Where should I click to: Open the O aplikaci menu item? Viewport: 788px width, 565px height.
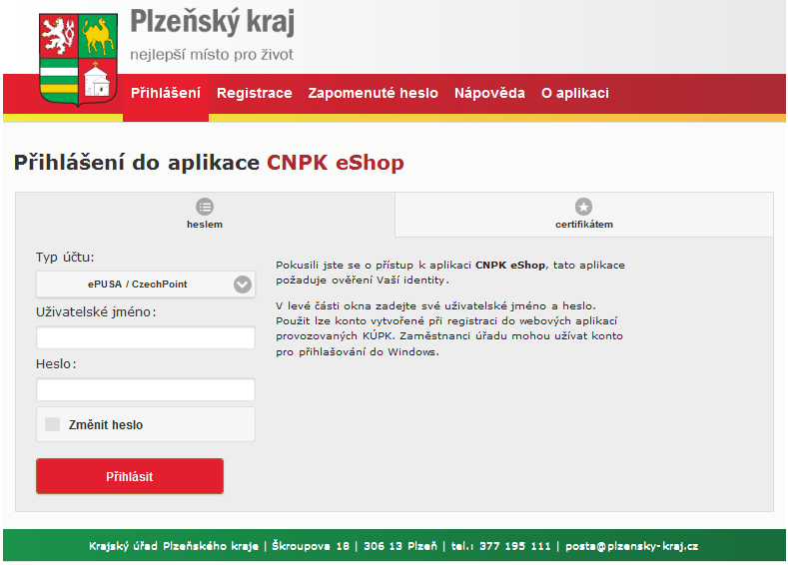575,93
